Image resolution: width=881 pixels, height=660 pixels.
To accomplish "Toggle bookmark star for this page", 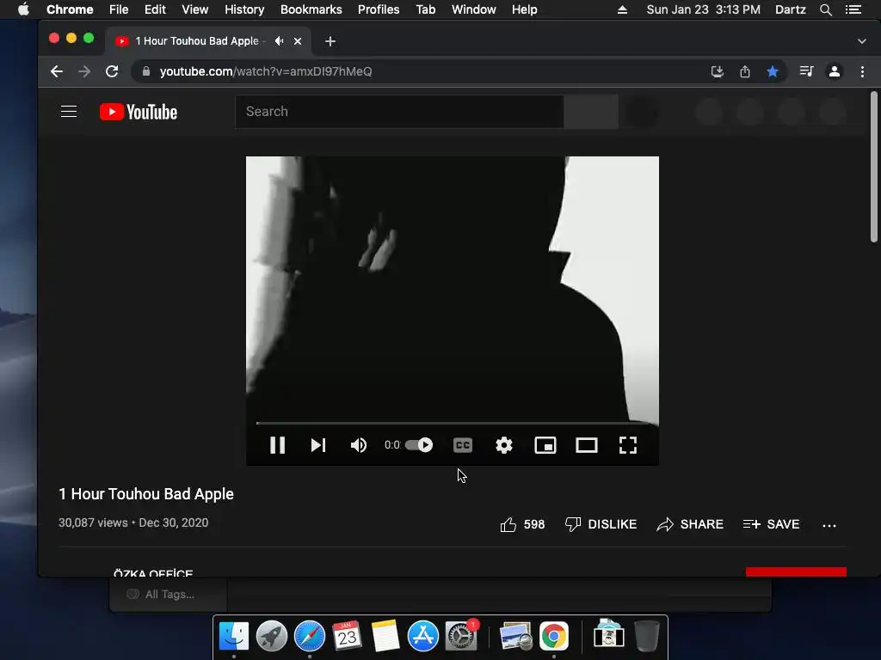I will click(x=773, y=71).
